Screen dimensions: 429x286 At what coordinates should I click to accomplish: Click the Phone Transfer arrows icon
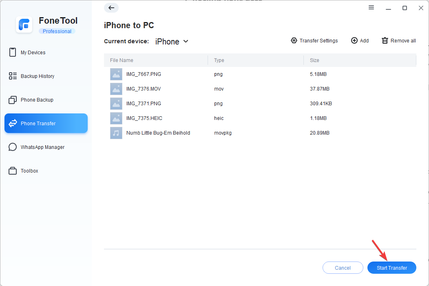[13, 124]
